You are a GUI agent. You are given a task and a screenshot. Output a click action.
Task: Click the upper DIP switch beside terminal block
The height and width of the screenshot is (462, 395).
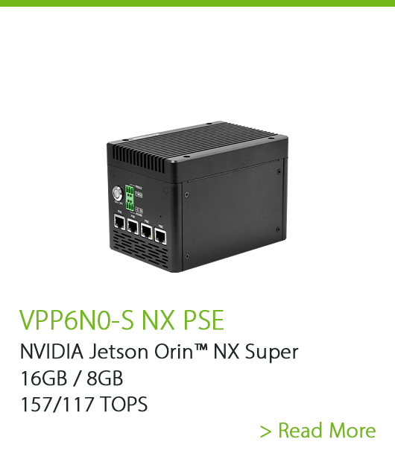point(139,194)
